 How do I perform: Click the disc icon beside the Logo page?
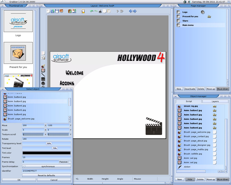[x=203, y=12]
